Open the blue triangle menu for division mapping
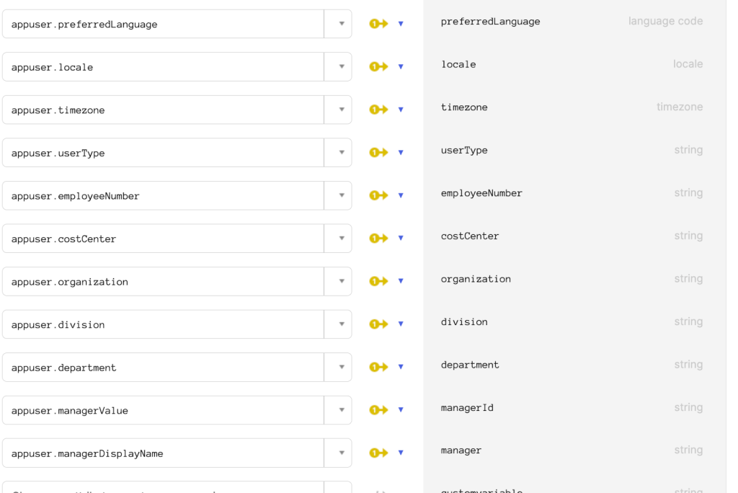Viewport: 738px width, 493px height. 401,324
